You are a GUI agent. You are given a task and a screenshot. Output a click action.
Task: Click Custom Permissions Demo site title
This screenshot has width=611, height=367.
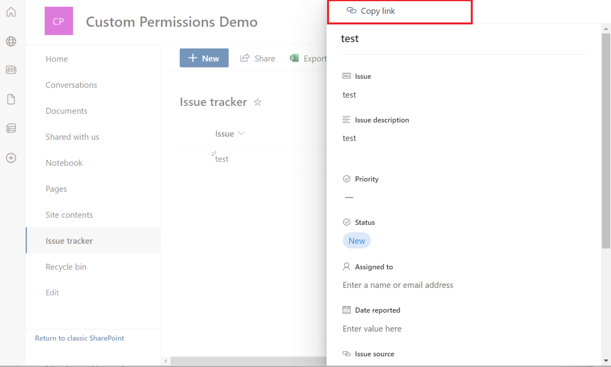[172, 22]
